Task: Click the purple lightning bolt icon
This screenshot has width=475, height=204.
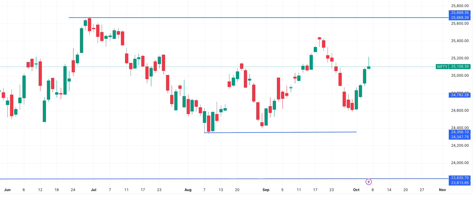Action: (369, 182)
